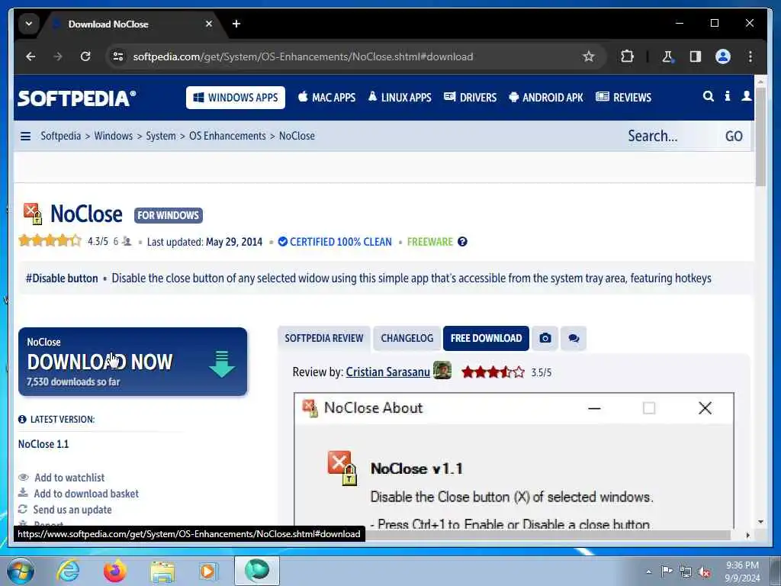Open site information icon in address bar
The height and width of the screenshot is (586, 781).
(118, 56)
